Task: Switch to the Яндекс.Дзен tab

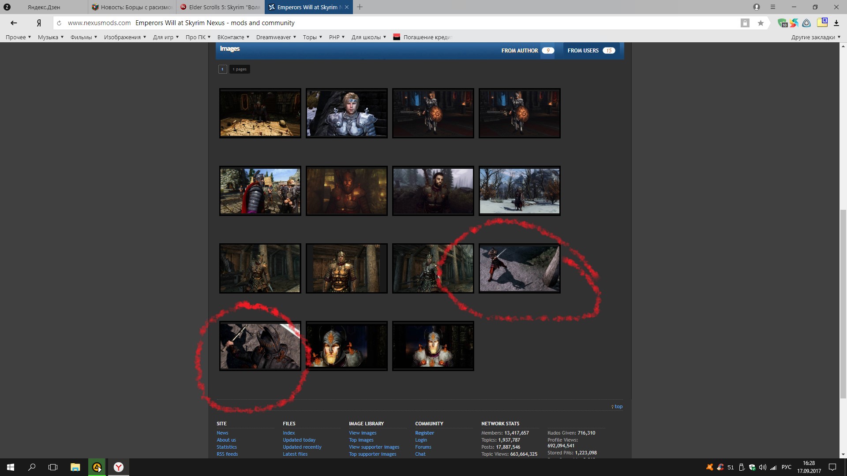Action: 44,7
